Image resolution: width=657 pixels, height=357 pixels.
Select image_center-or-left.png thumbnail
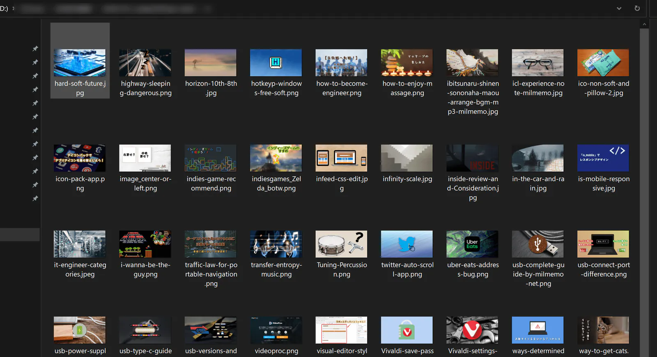pos(145,158)
